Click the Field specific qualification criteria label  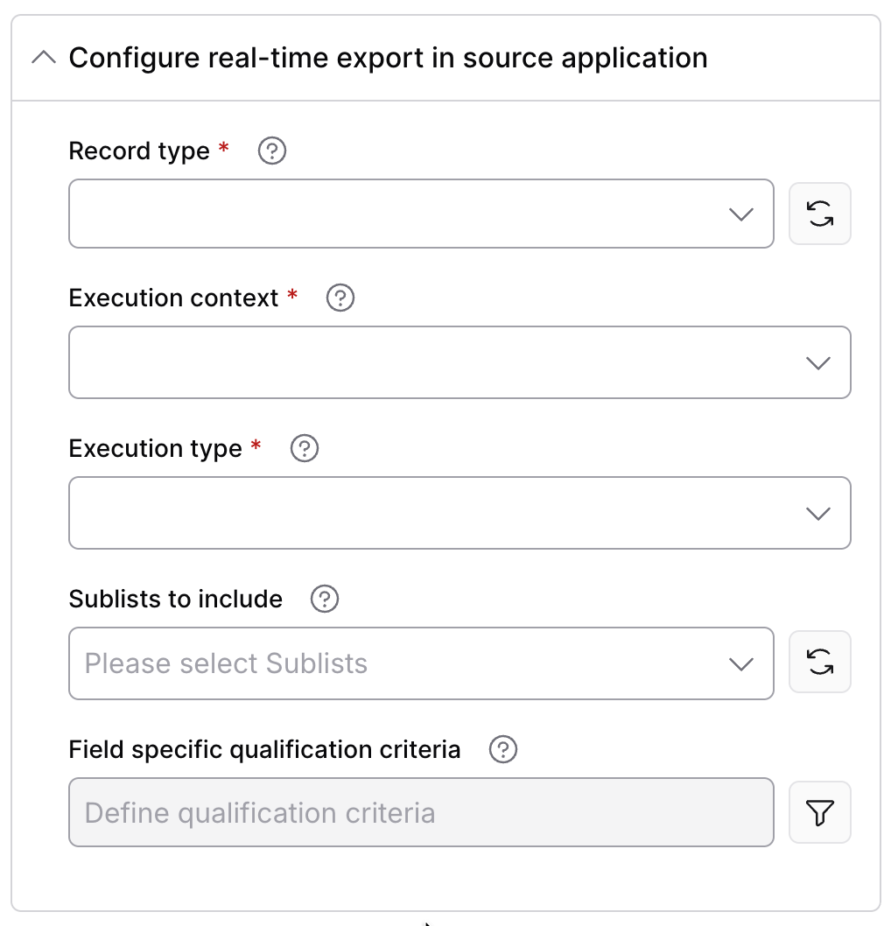[264, 750]
